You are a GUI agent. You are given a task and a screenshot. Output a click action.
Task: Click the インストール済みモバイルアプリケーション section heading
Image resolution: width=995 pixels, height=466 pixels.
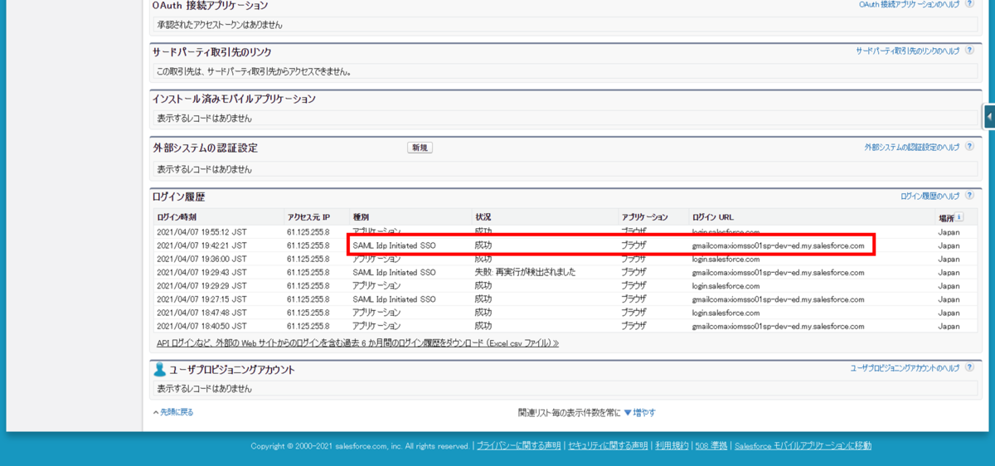pos(234,99)
